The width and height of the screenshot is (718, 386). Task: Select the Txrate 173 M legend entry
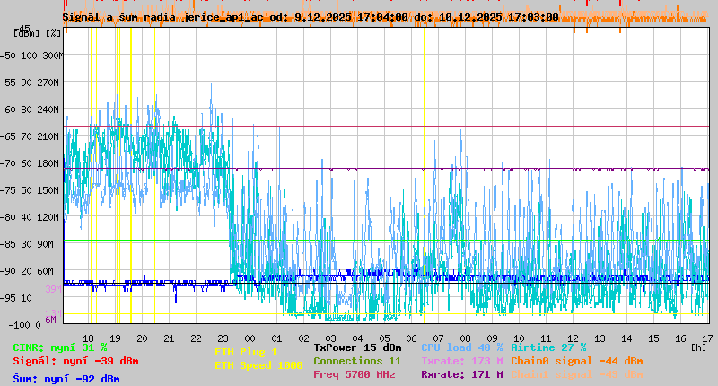461,361
